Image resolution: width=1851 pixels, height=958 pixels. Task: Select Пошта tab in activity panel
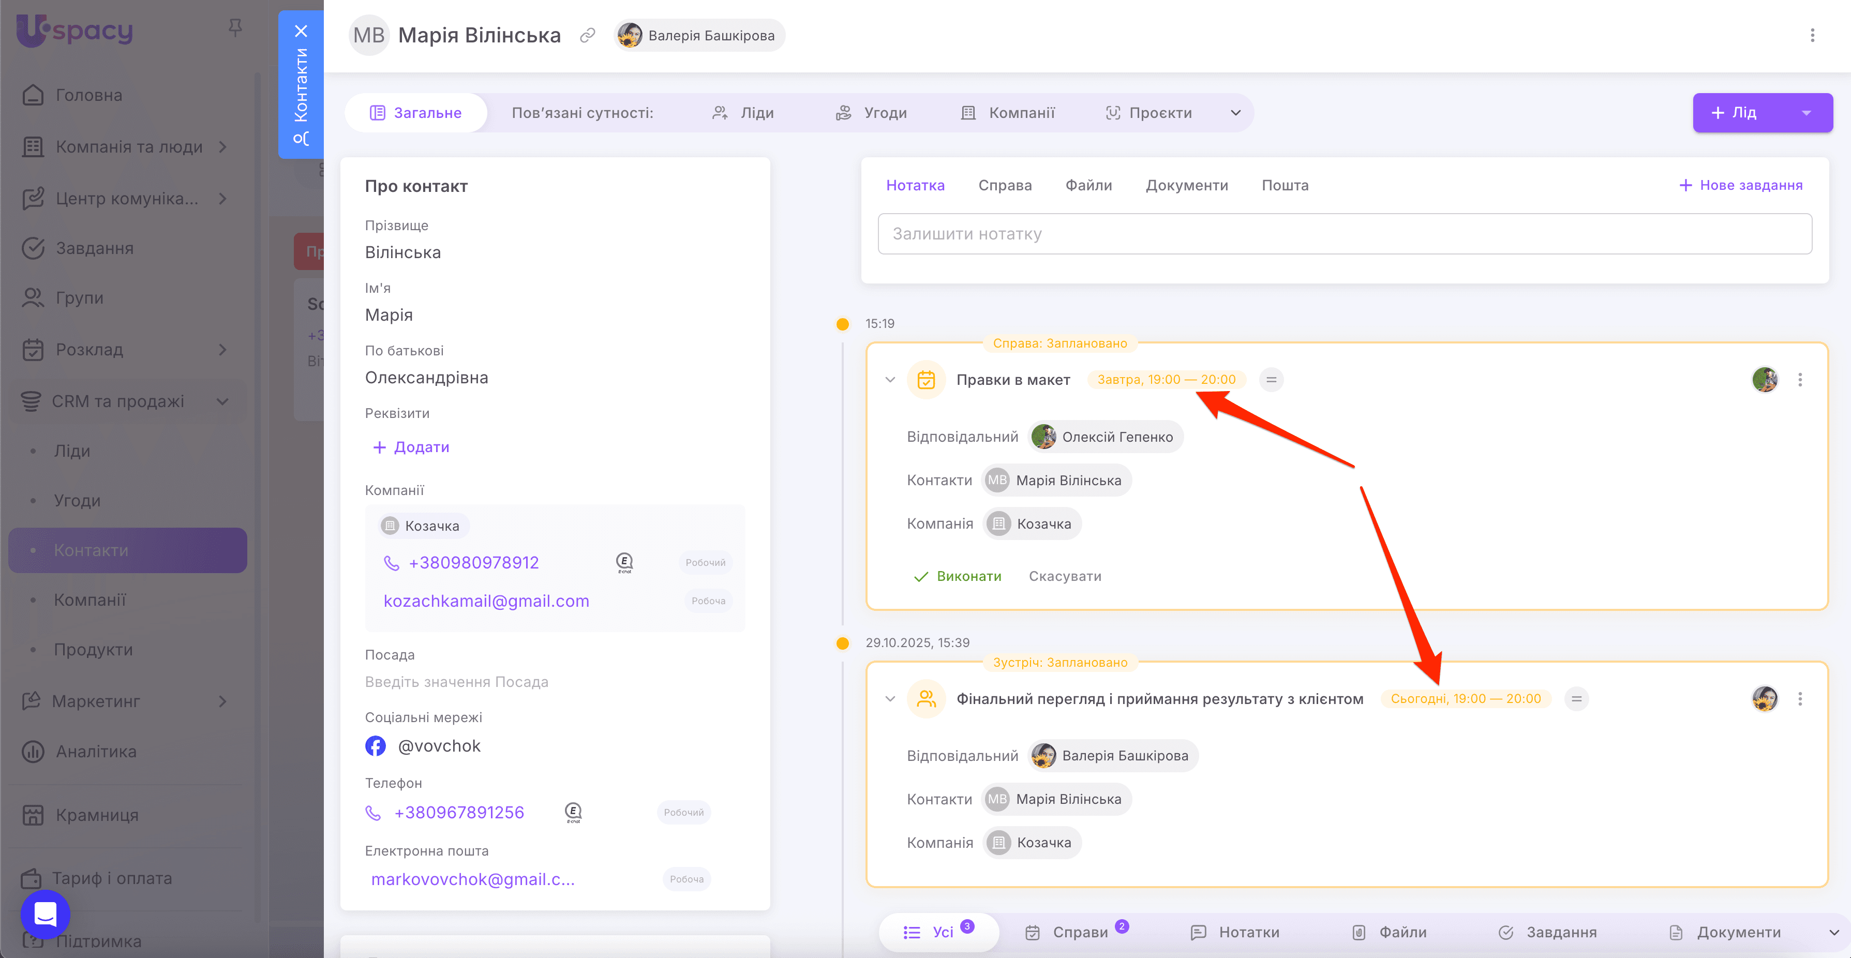point(1285,185)
